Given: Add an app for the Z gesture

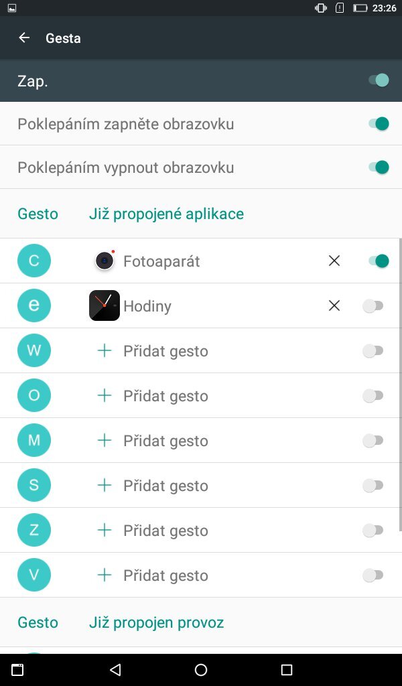Looking at the screenshot, I should [x=165, y=531].
